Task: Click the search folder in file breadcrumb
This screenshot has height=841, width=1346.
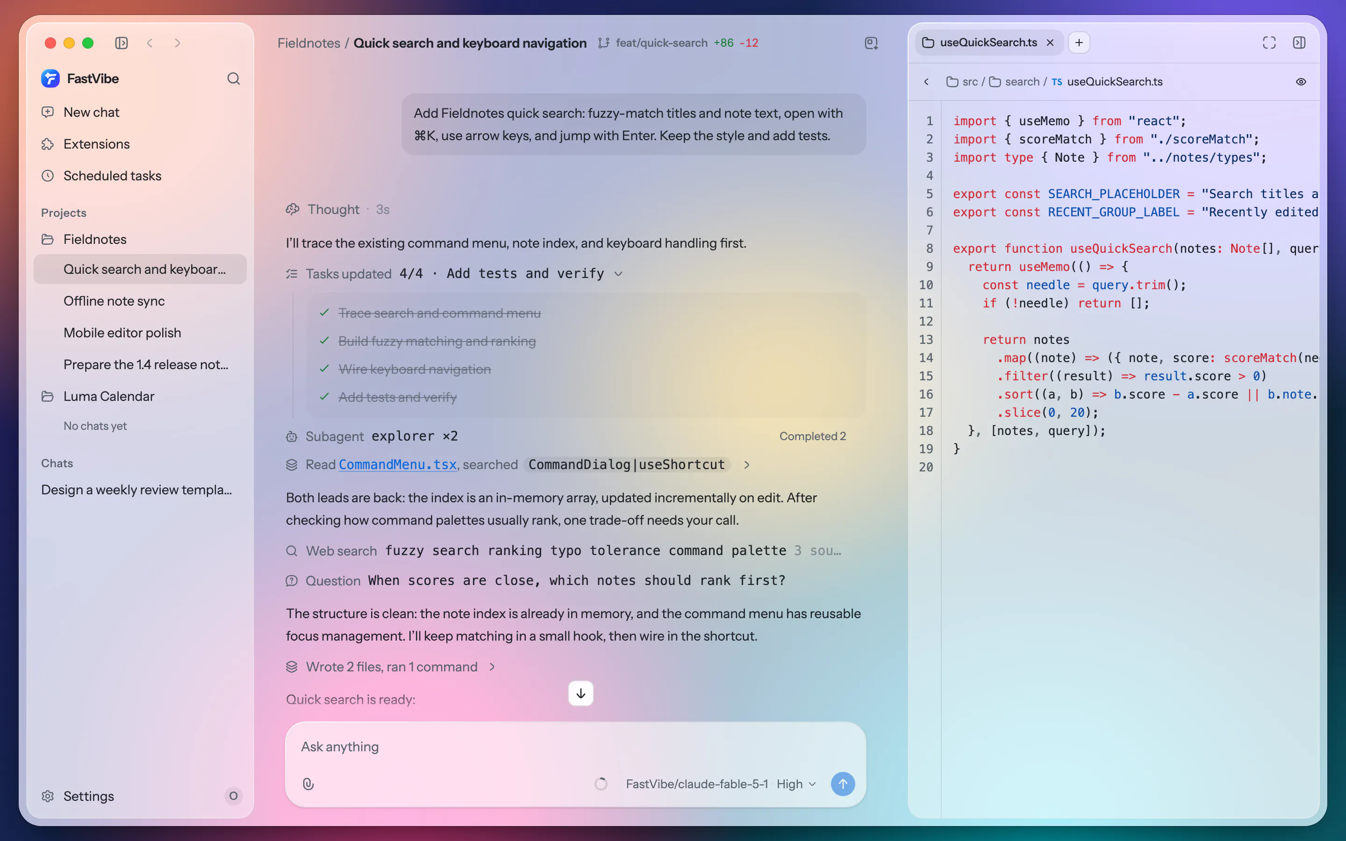Action: pyautogui.click(x=1015, y=82)
